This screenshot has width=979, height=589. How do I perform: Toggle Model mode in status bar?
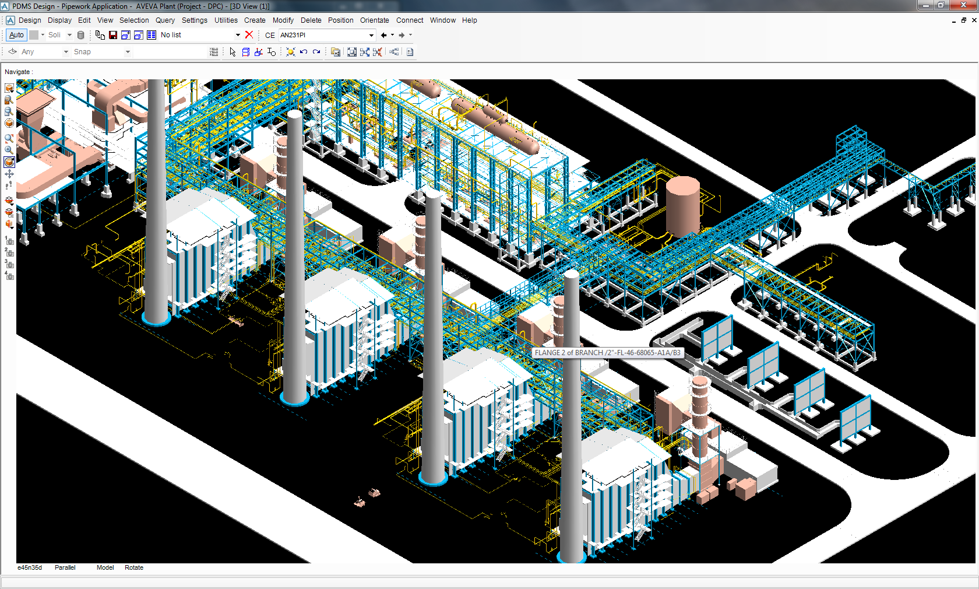105,567
